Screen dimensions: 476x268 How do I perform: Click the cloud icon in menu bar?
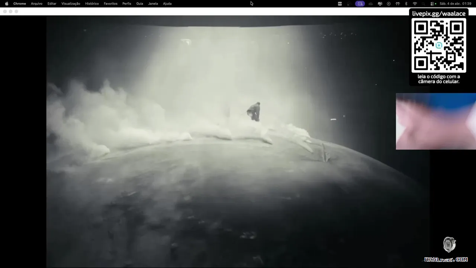pyautogui.click(x=371, y=3)
